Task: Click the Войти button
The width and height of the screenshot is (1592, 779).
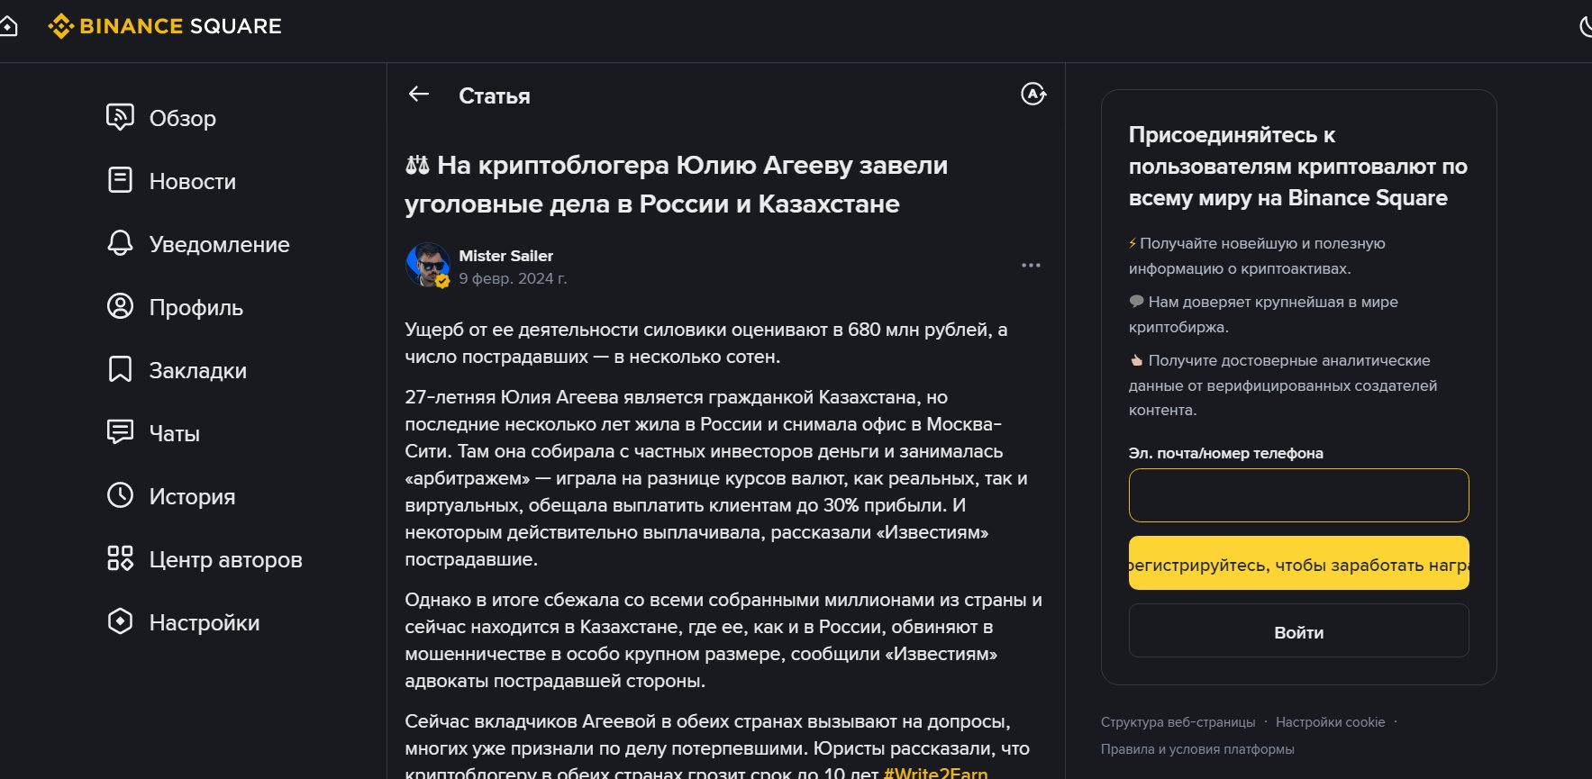Action: 1298,630
